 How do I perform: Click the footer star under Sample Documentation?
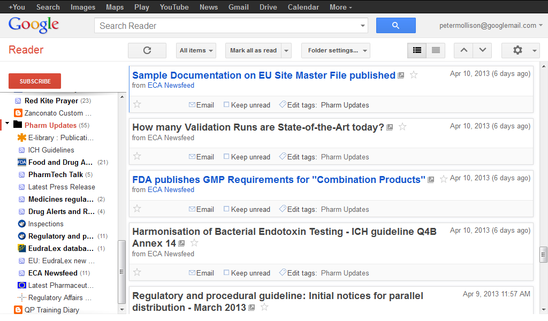pyautogui.click(x=137, y=104)
